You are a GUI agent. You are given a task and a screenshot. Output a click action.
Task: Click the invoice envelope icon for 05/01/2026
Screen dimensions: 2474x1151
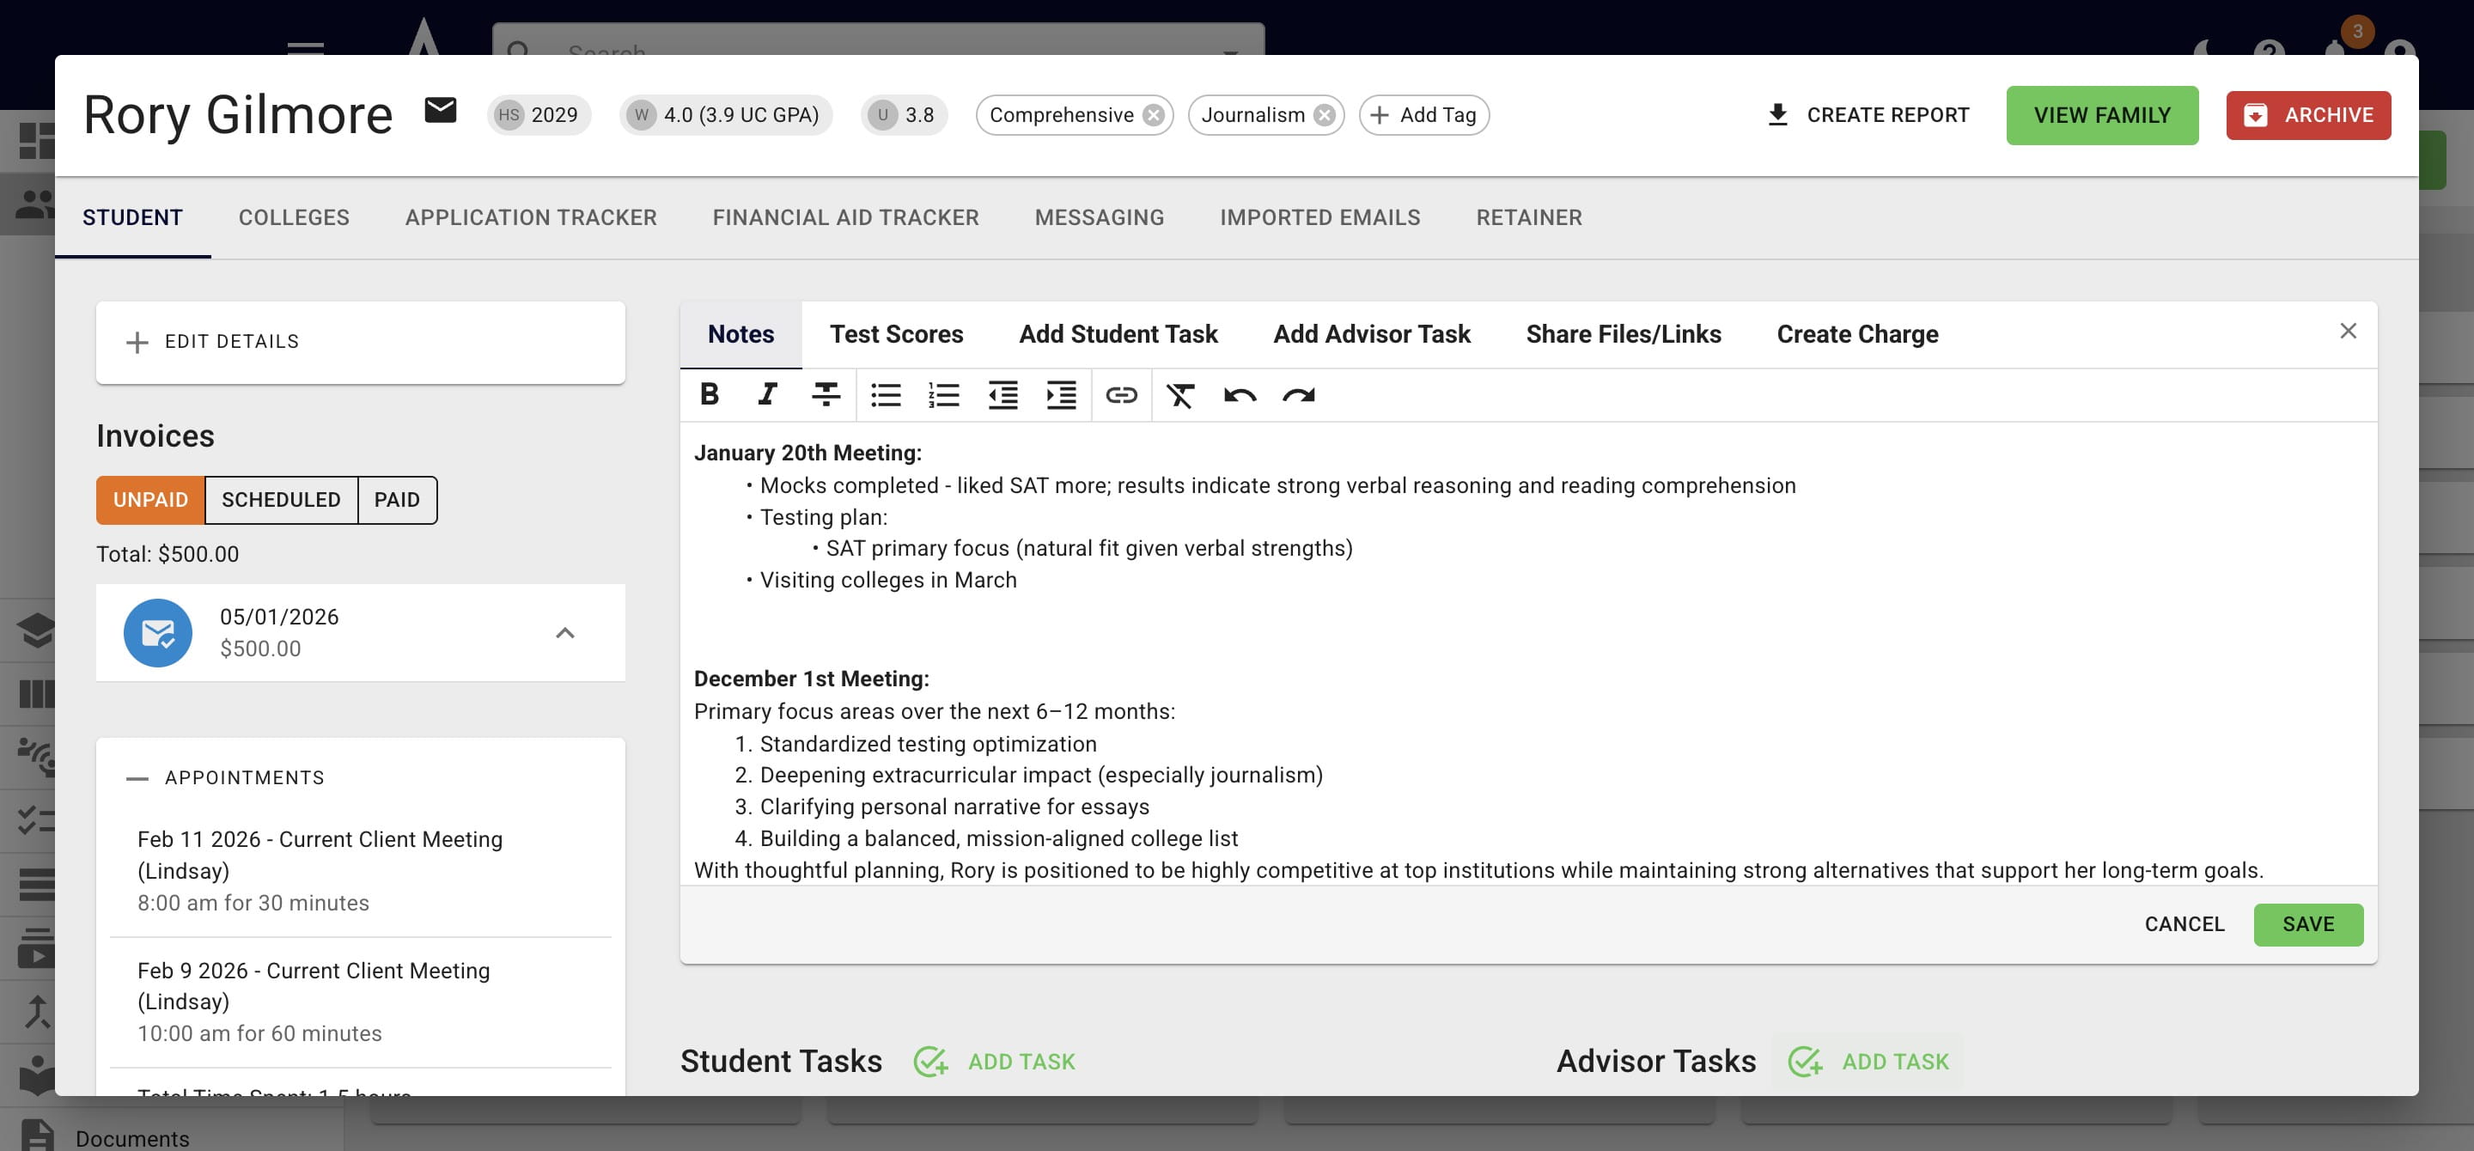click(157, 632)
